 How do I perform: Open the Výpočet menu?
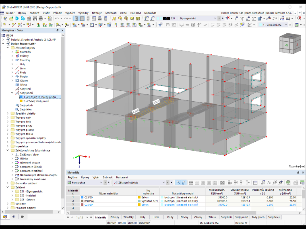coord(70,13)
